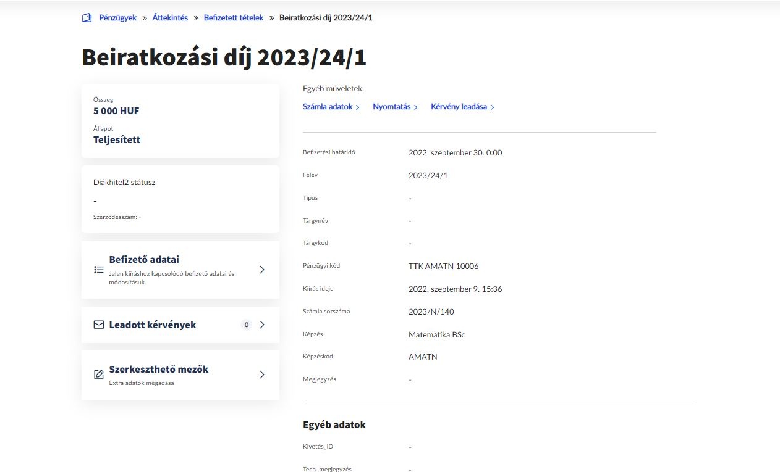
Task: Expand the Leadott kérvények card chevron
Action: 262,325
